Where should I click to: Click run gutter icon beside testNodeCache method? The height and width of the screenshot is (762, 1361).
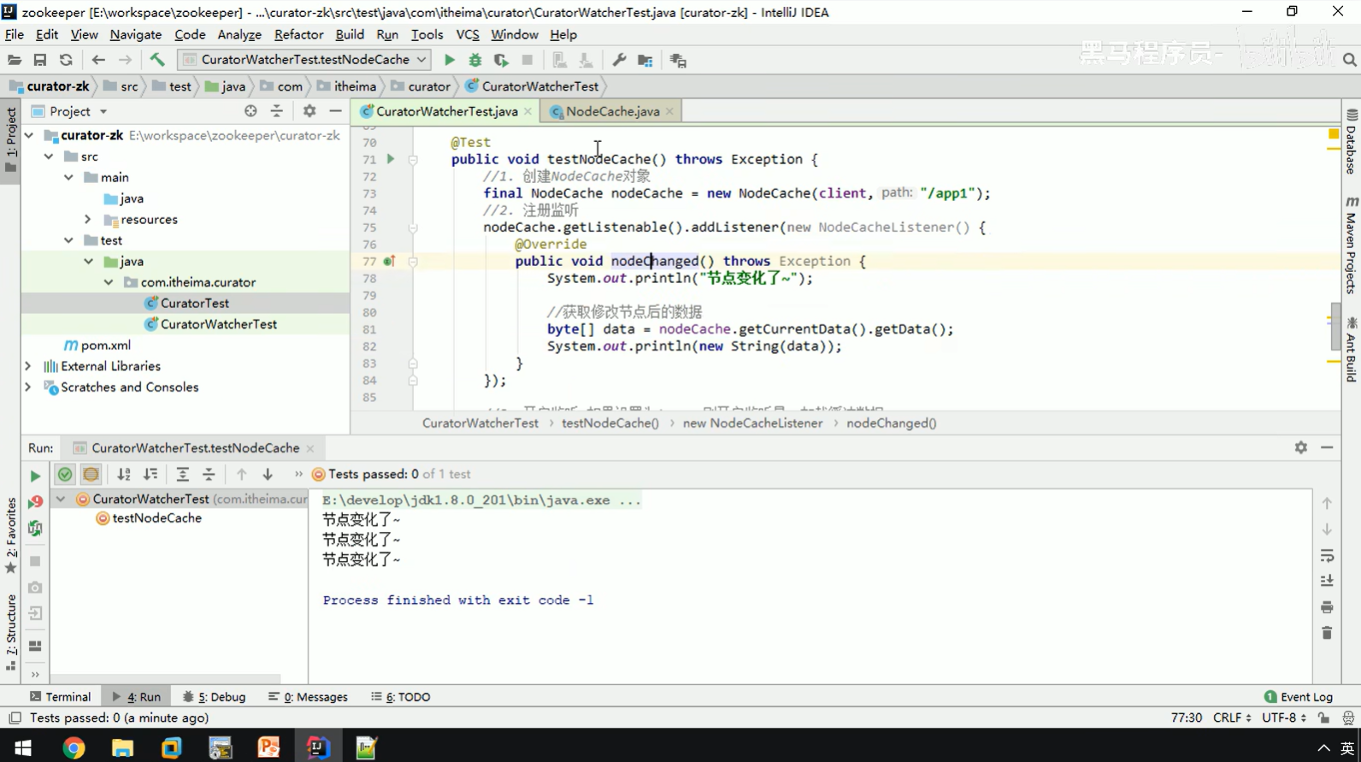[391, 159]
